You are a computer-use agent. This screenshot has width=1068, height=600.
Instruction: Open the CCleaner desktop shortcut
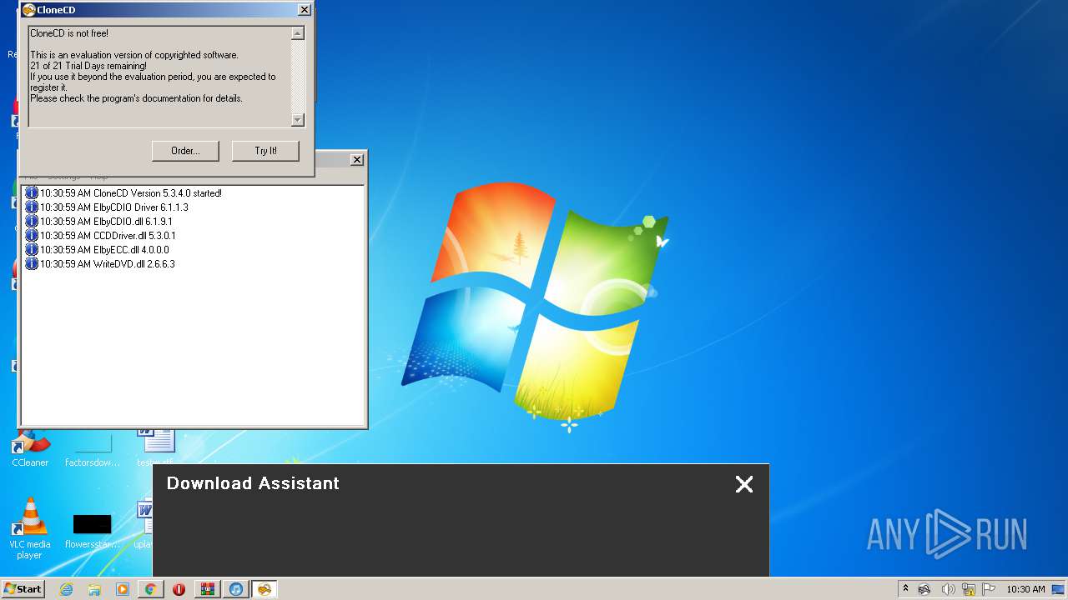click(x=30, y=448)
